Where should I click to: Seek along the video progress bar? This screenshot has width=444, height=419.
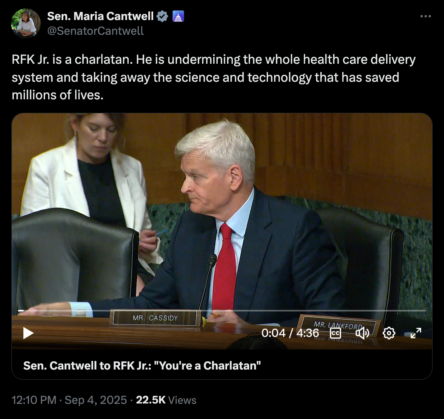222,311
